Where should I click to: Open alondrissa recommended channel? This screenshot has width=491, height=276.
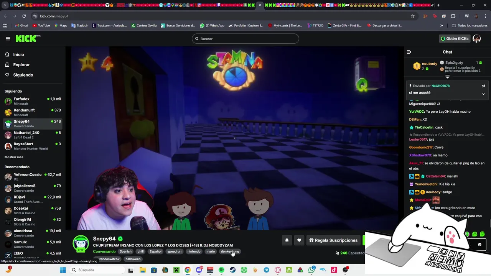[x=33, y=233]
